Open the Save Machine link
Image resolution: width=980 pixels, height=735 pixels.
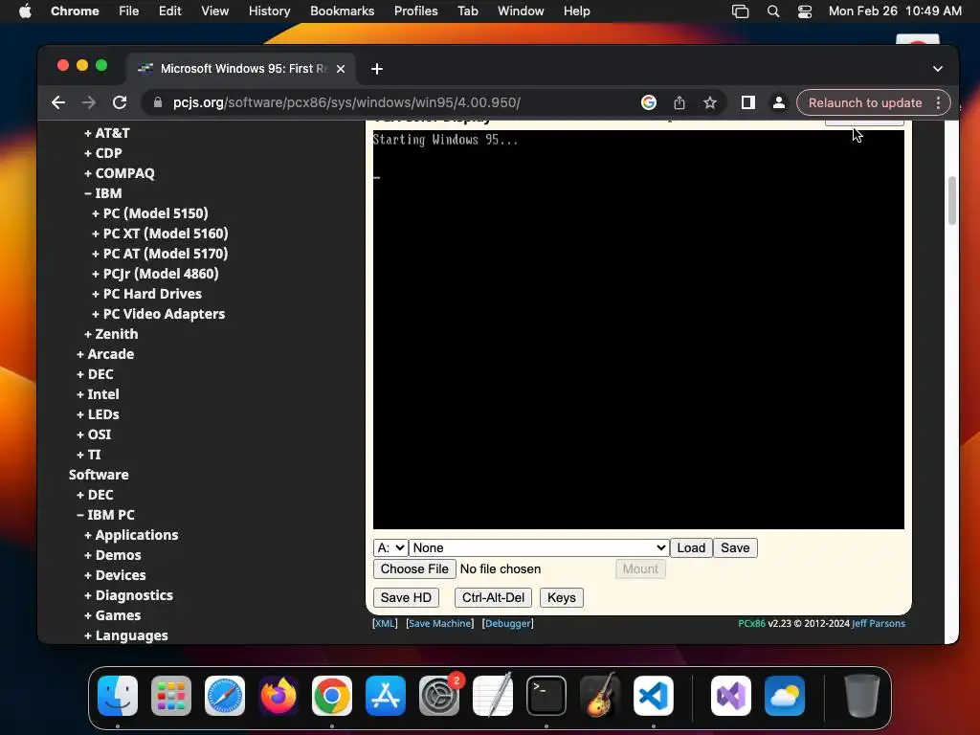[440, 624]
